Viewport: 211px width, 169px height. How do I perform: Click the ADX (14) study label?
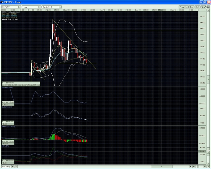5,146
